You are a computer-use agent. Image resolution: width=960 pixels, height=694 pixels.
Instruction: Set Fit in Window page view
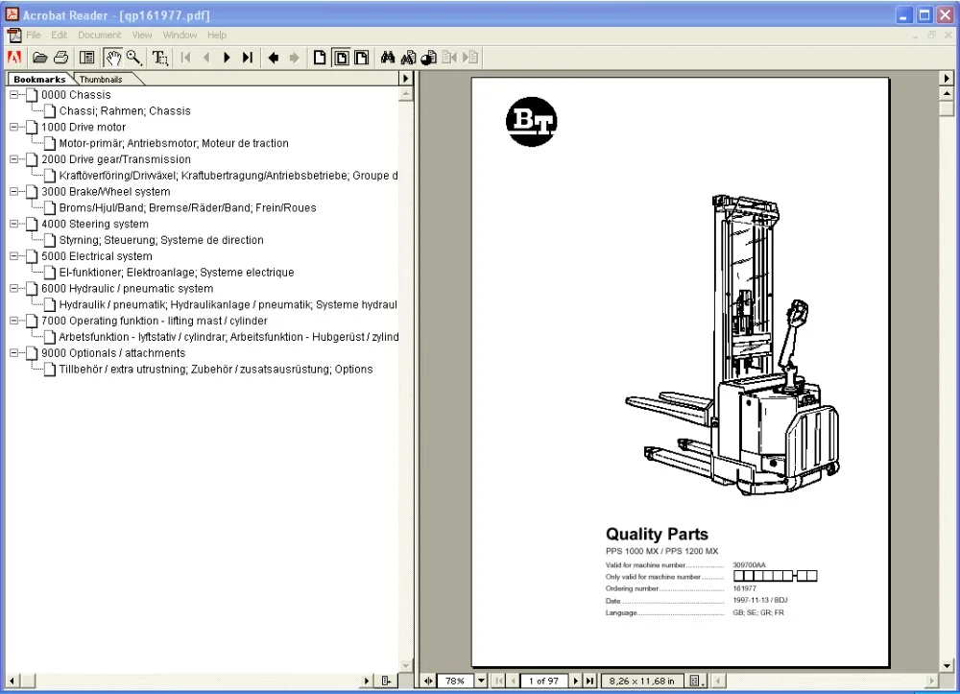point(341,58)
